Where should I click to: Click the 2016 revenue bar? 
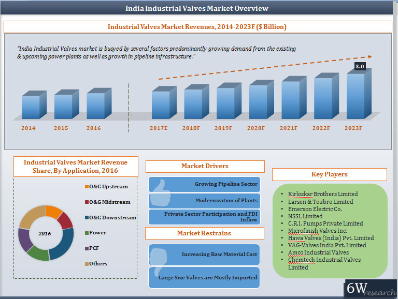pyautogui.click(x=99, y=103)
